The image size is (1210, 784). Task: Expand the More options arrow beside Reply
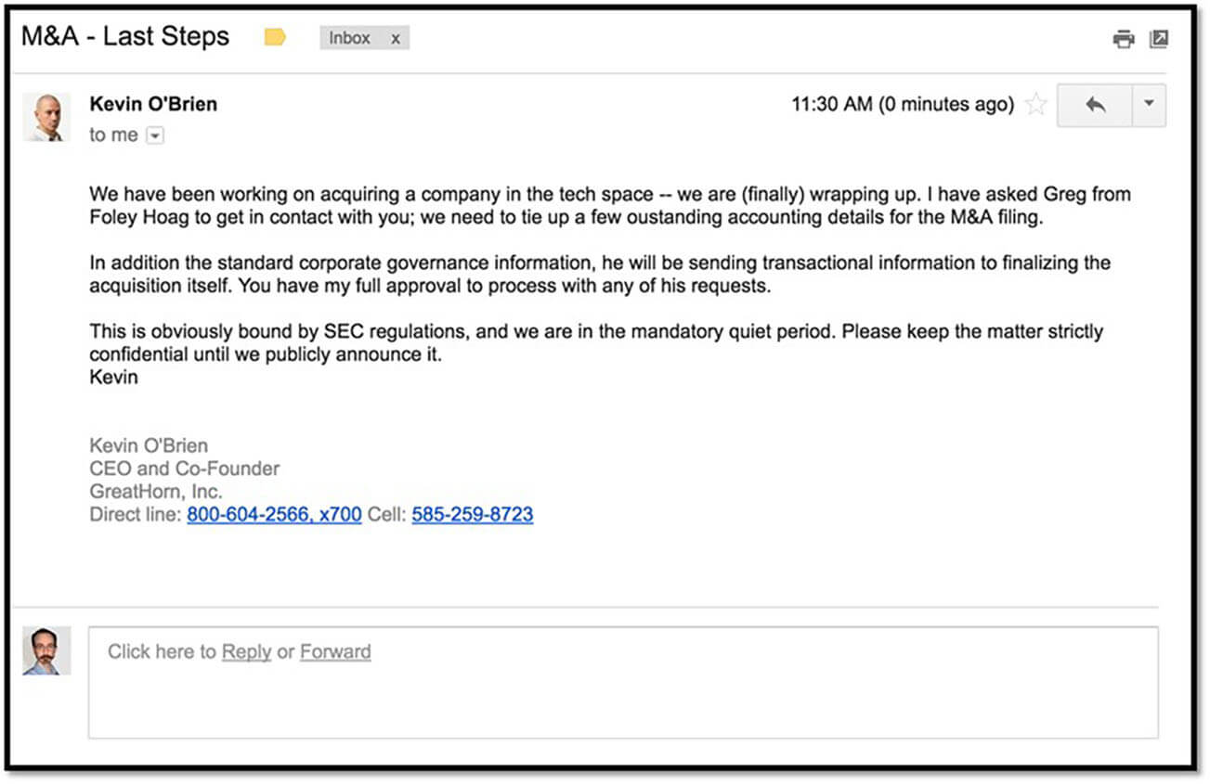tap(1149, 105)
